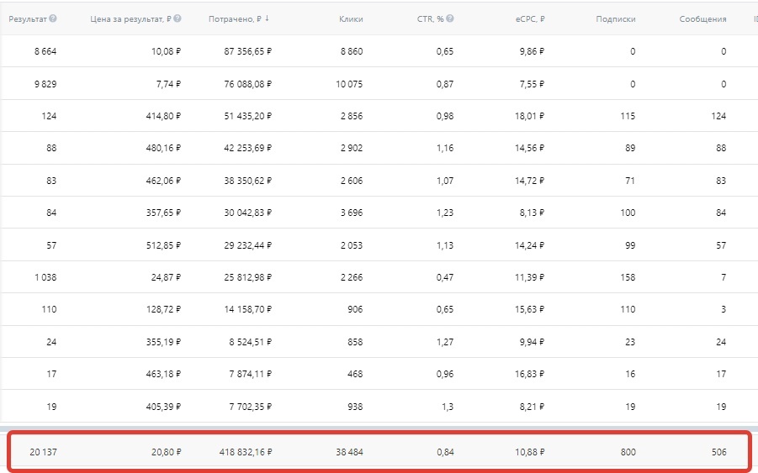Select the spent value 38 350,62 ₽
The height and width of the screenshot is (473, 758).
[x=248, y=181]
